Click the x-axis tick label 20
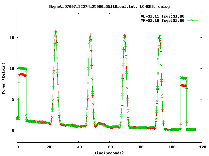Viewport: 209px width, 156px height. 49,147
